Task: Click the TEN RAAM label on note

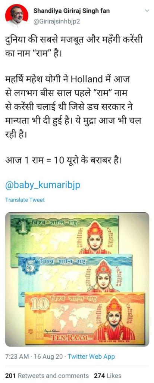Action: (x=68, y=338)
